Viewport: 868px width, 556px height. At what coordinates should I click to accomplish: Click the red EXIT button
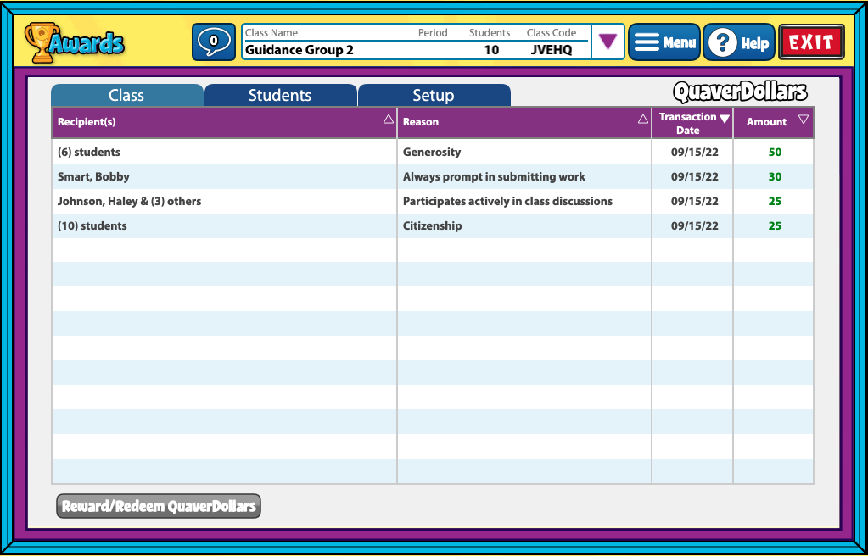(811, 42)
